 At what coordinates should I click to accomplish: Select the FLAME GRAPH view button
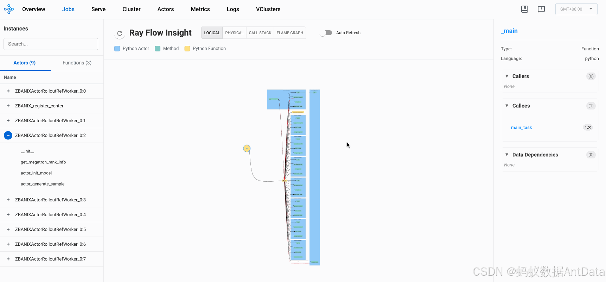pos(290,33)
